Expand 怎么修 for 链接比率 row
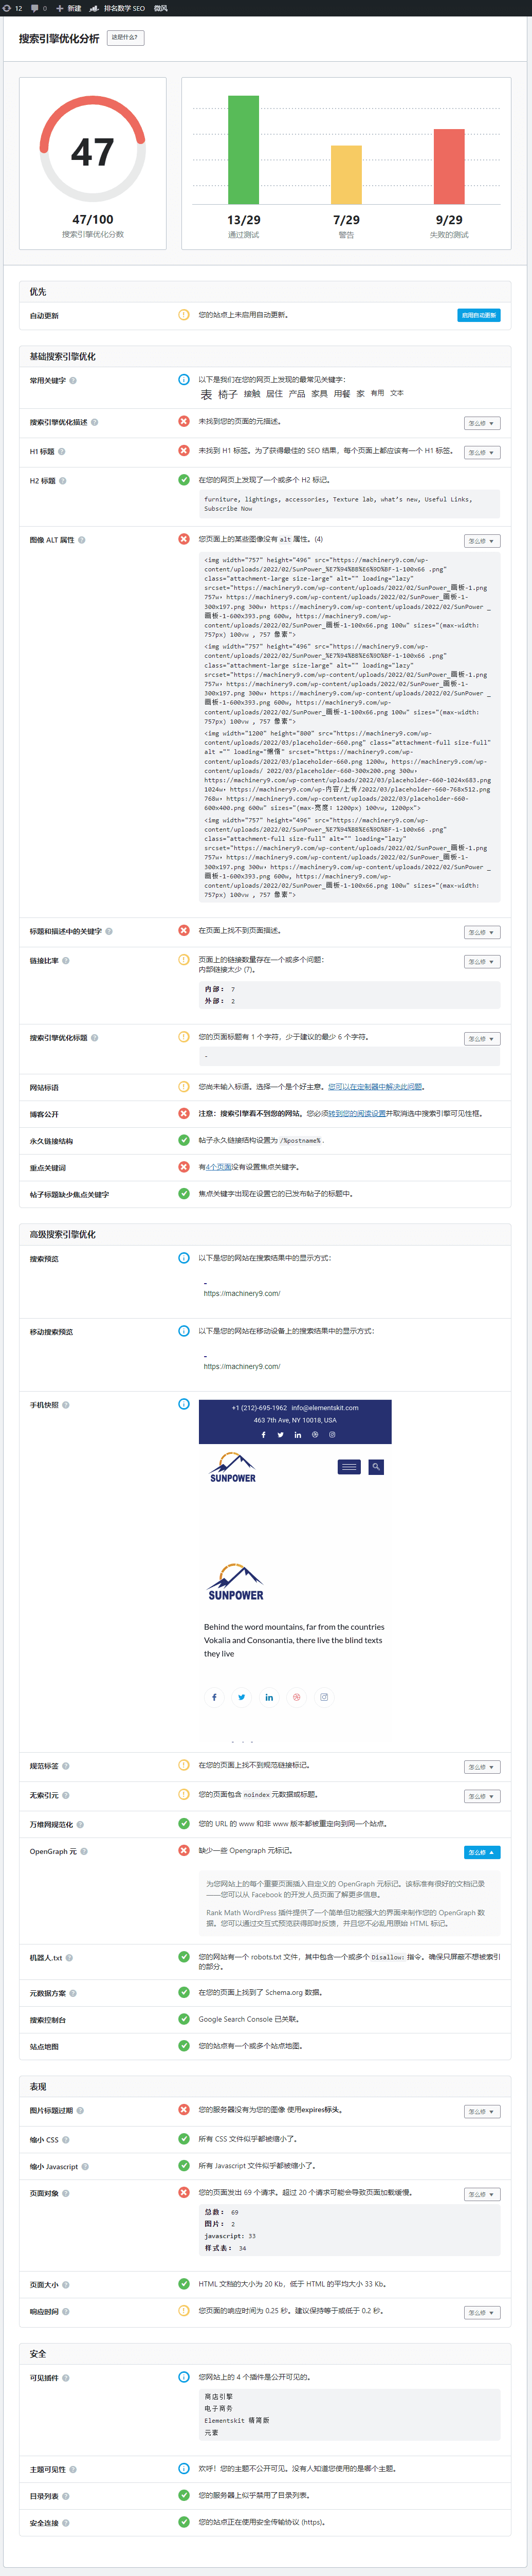The height and width of the screenshot is (2576, 532). (x=481, y=961)
